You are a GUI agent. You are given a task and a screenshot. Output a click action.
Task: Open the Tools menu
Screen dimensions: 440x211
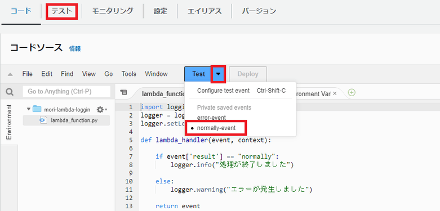129,74
